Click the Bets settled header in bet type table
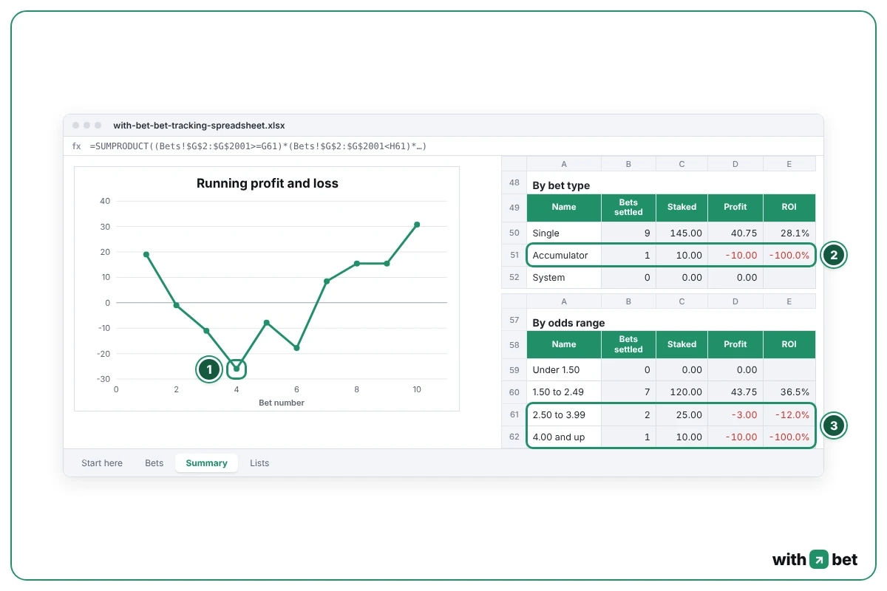Image resolution: width=887 pixels, height=591 pixels. 628,208
